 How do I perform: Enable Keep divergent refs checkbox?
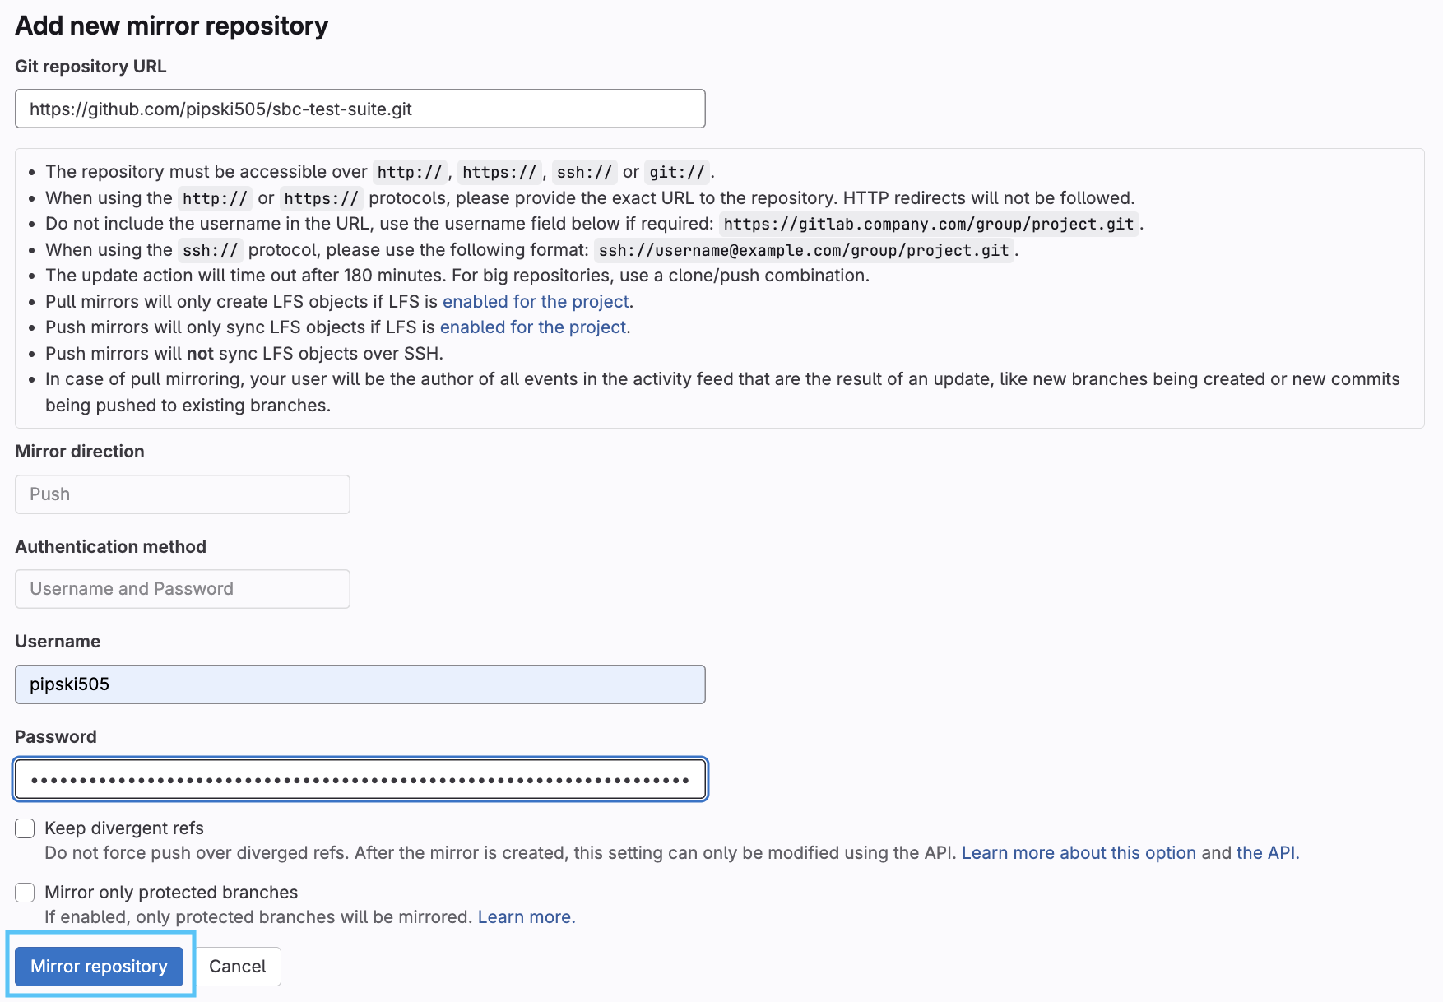(25, 828)
